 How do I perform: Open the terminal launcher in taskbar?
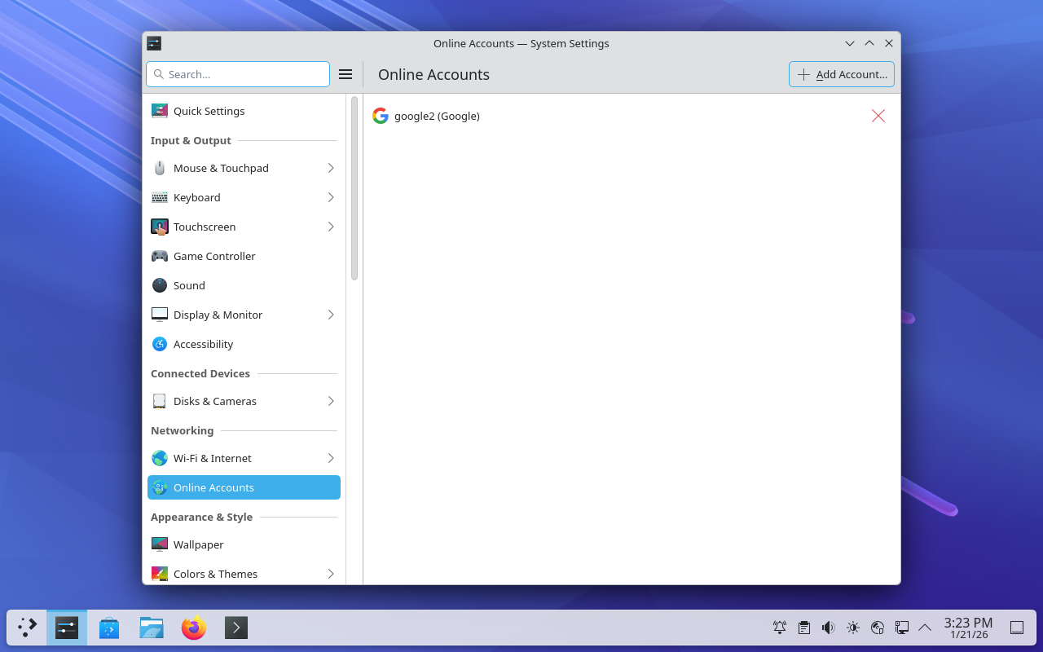click(235, 628)
